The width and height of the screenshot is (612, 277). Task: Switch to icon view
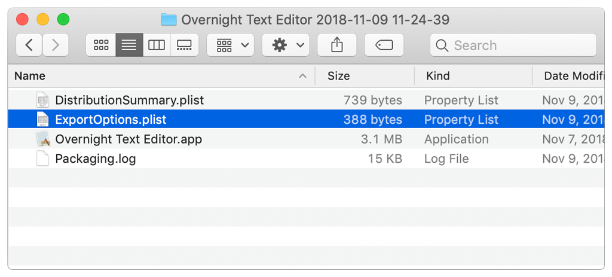point(101,45)
